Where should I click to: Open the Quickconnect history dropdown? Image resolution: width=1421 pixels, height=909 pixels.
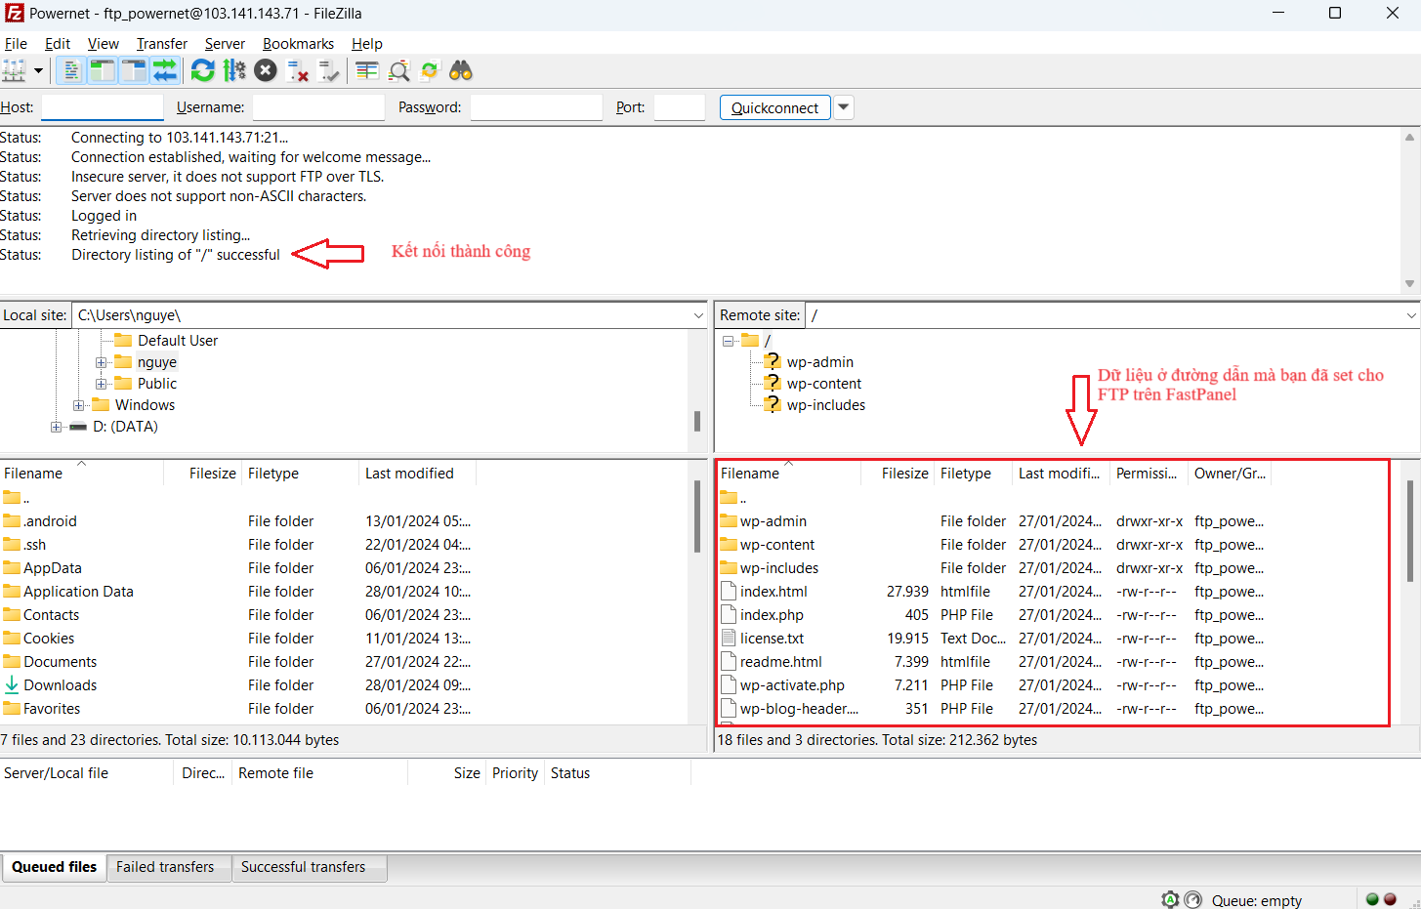pos(844,107)
